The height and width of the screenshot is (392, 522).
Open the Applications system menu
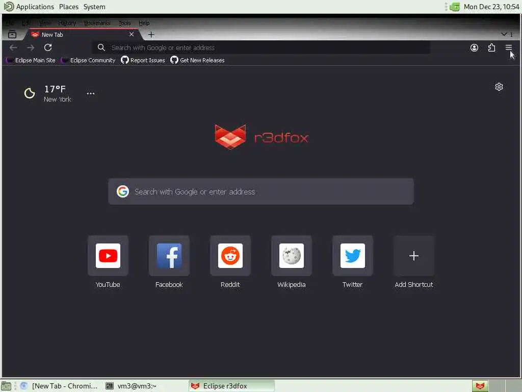[x=29, y=7]
